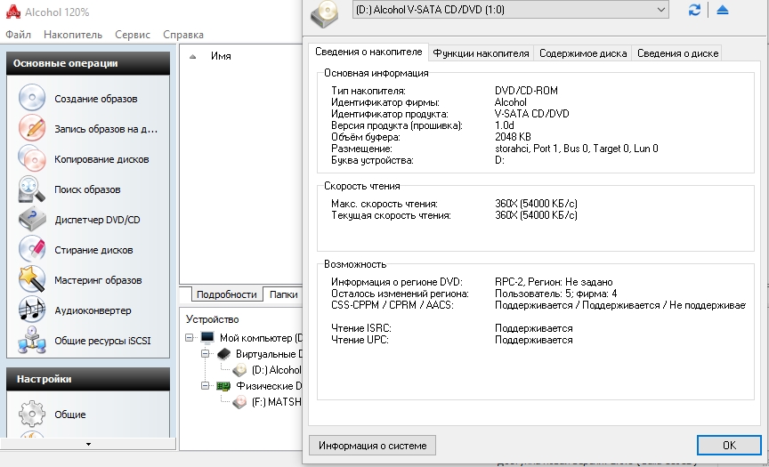
Task: Click the eject drive icon
Action: [723, 10]
